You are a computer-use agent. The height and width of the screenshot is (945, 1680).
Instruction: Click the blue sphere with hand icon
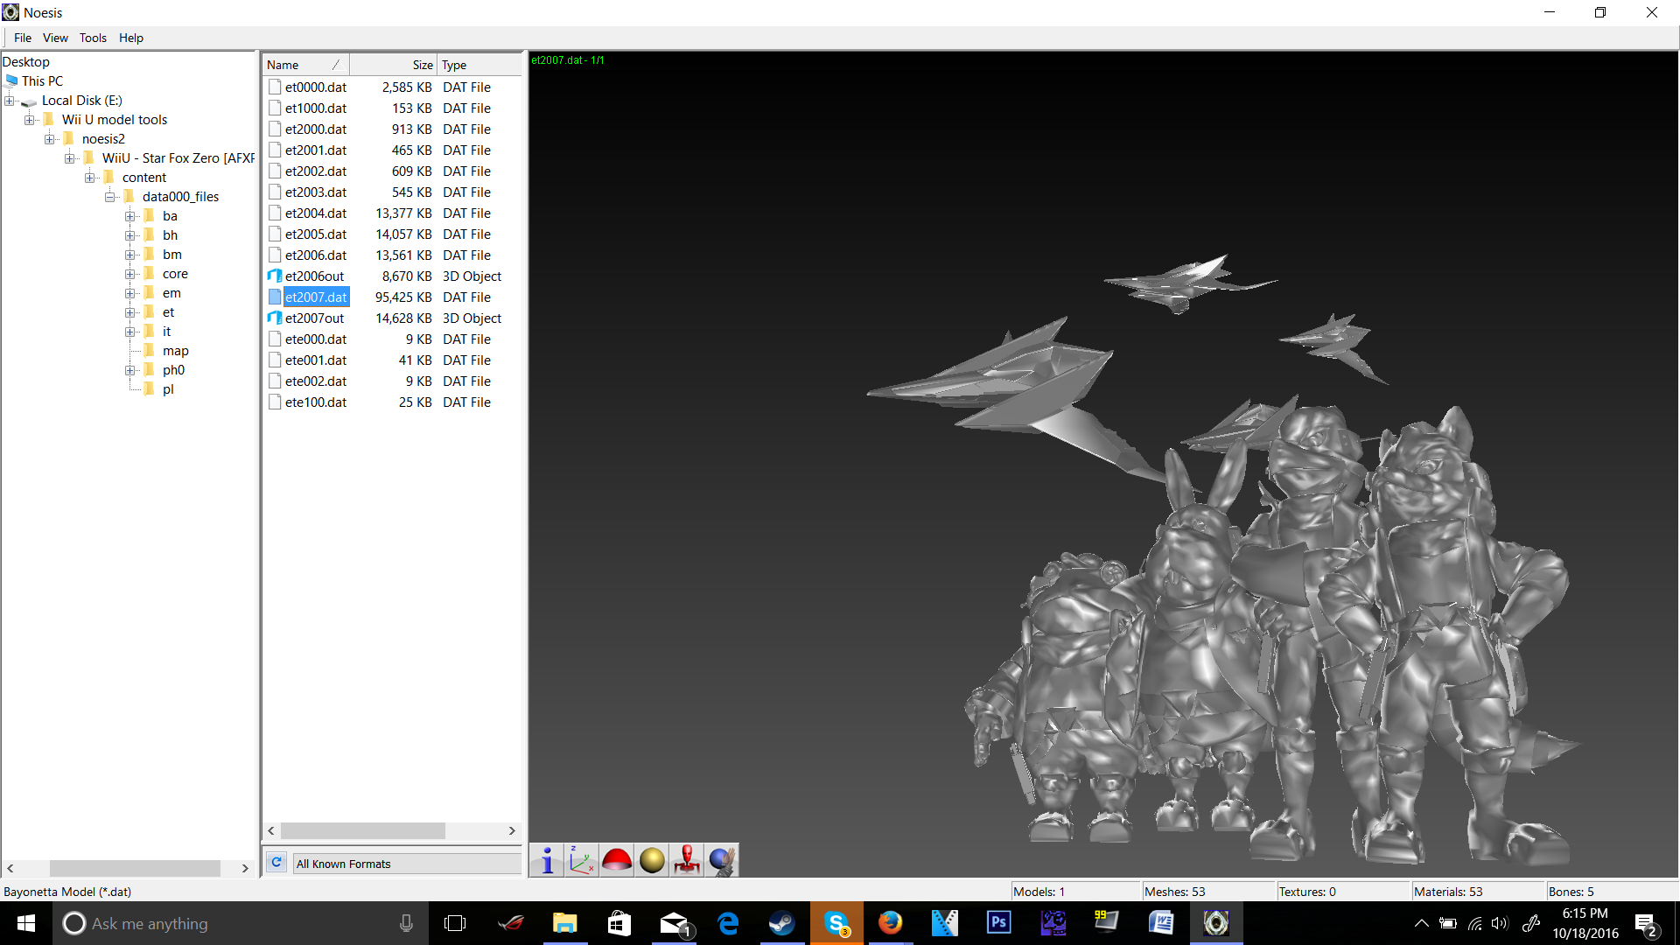tap(722, 860)
